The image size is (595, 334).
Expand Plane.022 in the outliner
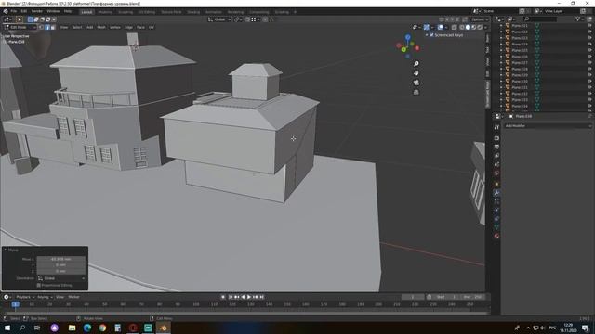click(501, 32)
